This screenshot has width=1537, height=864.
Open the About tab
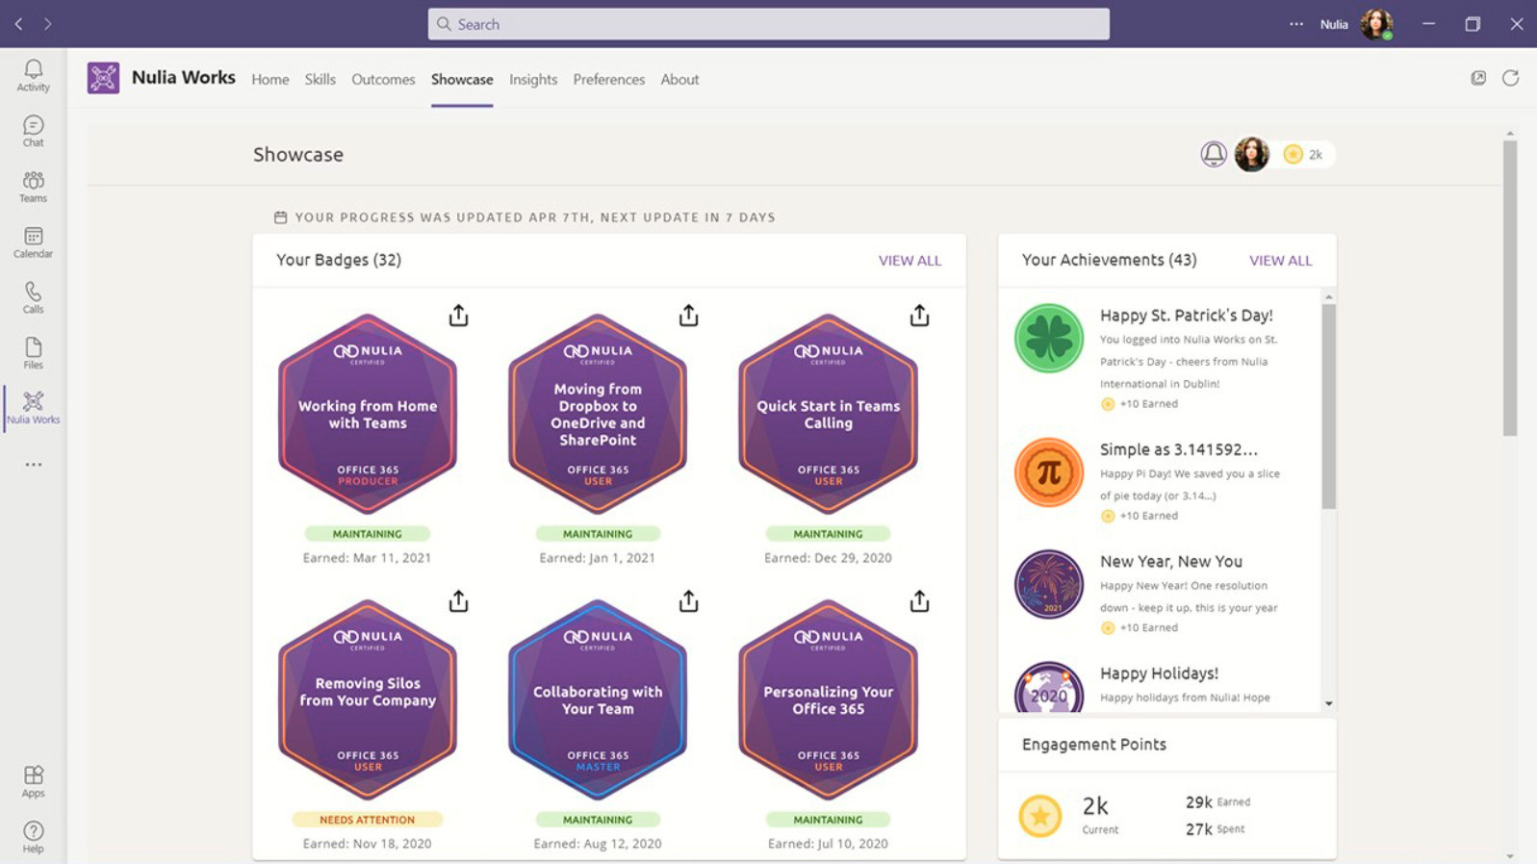point(679,79)
